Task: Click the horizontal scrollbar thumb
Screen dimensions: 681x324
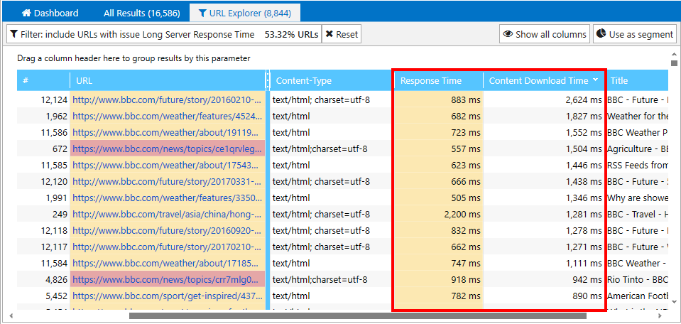Action: coord(357,316)
